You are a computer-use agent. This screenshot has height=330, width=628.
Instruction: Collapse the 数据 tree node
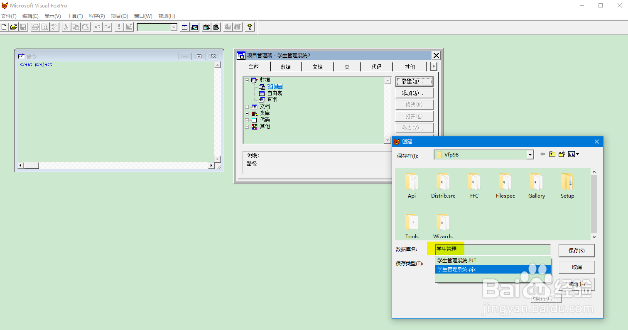(x=247, y=80)
